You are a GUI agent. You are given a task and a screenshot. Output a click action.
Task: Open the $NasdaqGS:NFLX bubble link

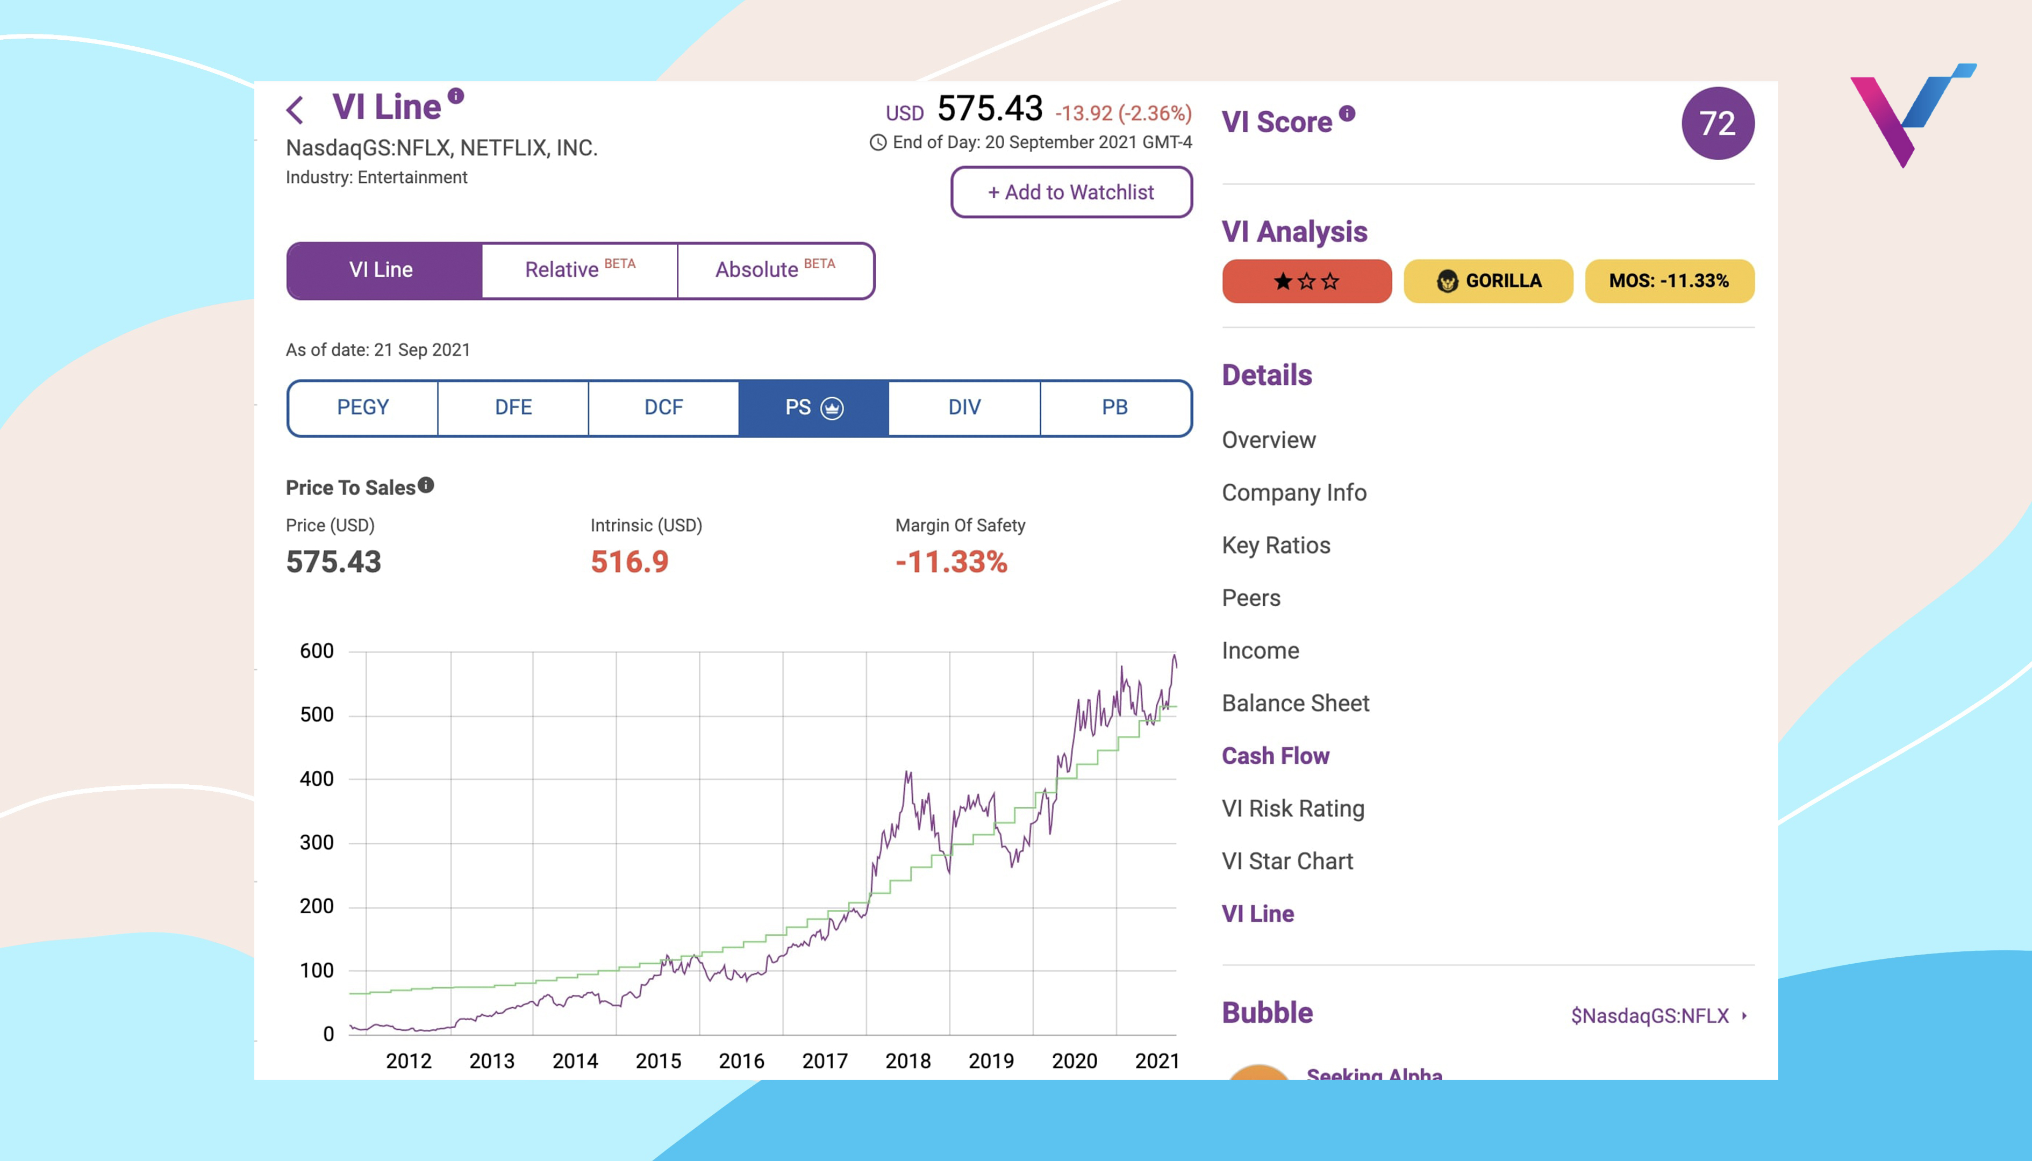[1649, 1016]
